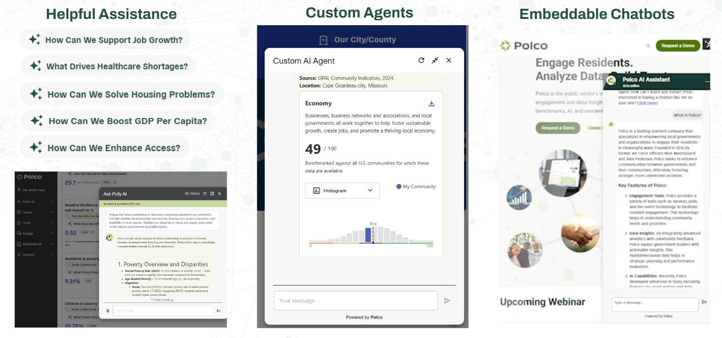
Task: Close the Custom AI Agent window
Action: click(449, 60)
